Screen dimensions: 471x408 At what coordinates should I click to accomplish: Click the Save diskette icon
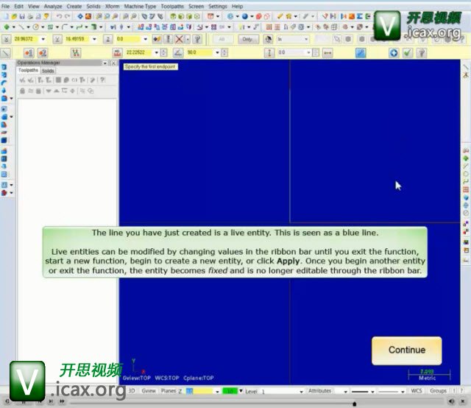click(x=22, y=16)
